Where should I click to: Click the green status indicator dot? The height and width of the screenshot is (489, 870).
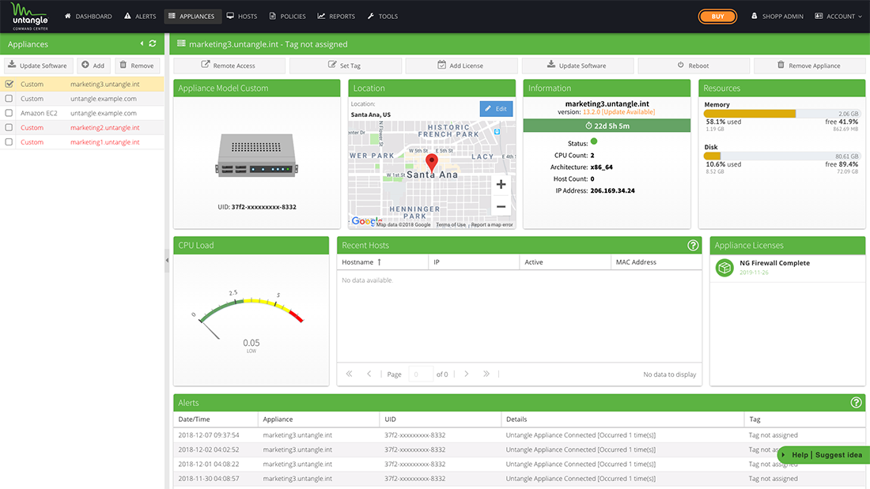click(x=594, y=141)
